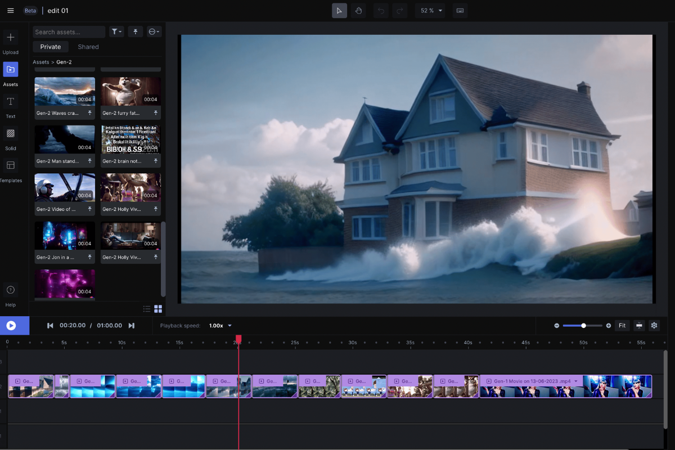Select the arrow pointer tool
The image size is (675, 450).
[x=339, y=11]
